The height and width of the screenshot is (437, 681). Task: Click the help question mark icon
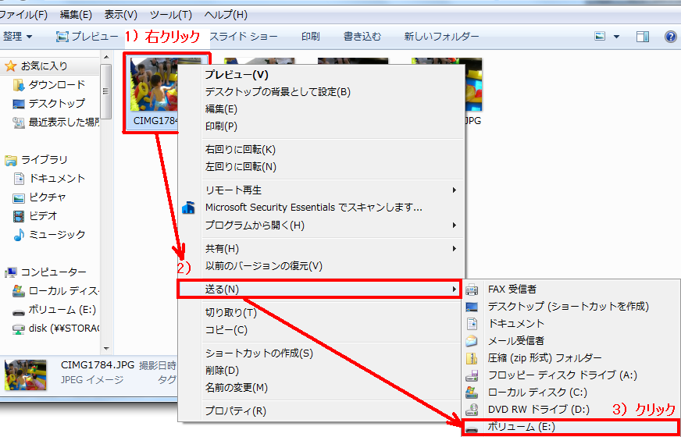pyautogui.click(x=670, y=37)
